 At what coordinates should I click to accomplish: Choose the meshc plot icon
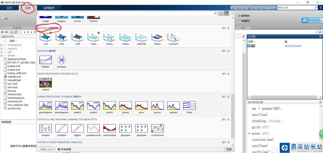click(109, 37)
